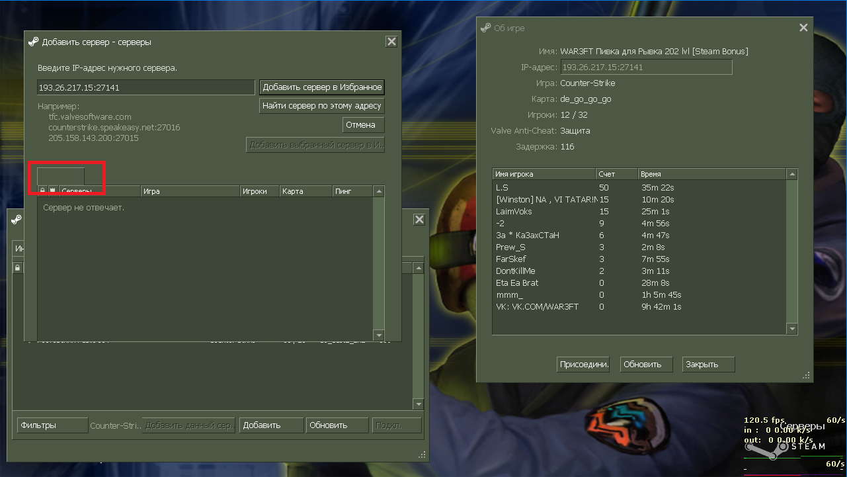Click 'Подкл.' button in the servers window
The width and height of the screenshot is (847, 477).
(x=397, y=425)
